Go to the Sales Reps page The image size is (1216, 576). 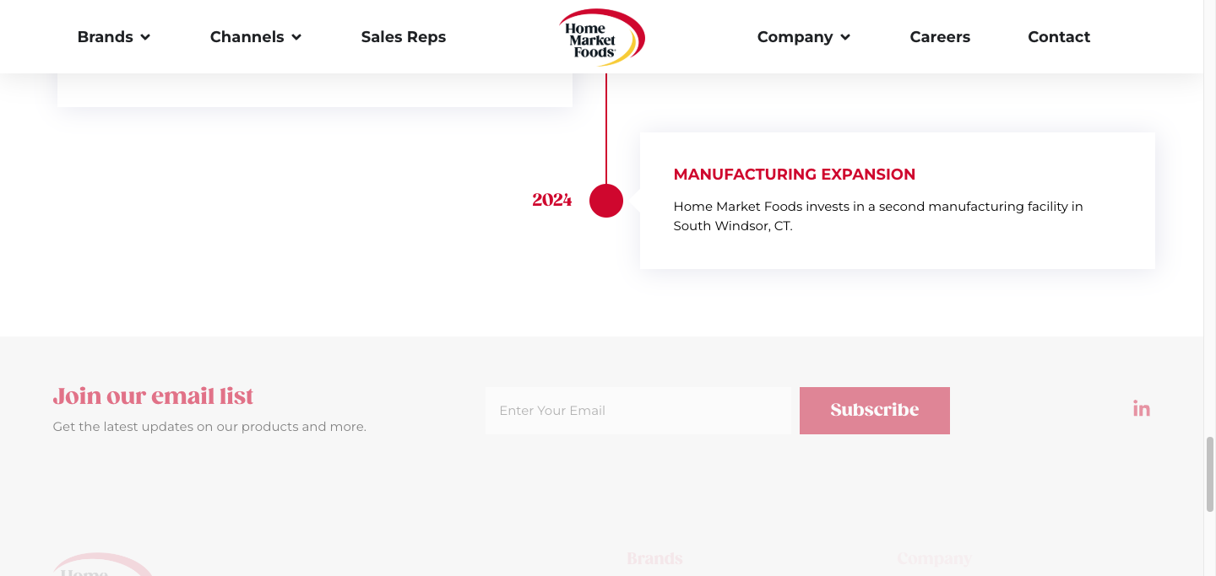[403, 37]
